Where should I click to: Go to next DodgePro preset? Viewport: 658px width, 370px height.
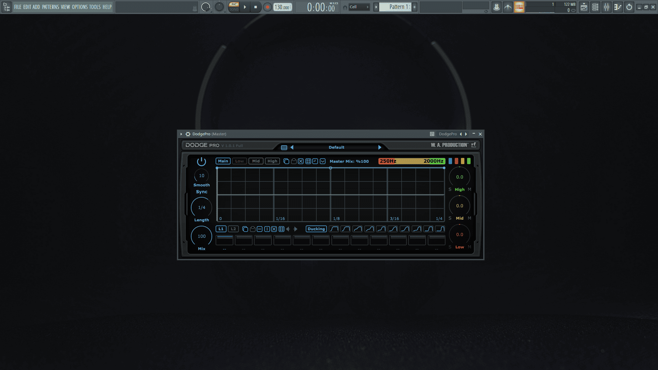click(379, 147)
